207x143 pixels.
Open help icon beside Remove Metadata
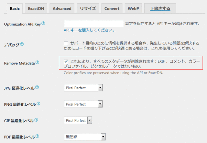[x=37, y=62]
